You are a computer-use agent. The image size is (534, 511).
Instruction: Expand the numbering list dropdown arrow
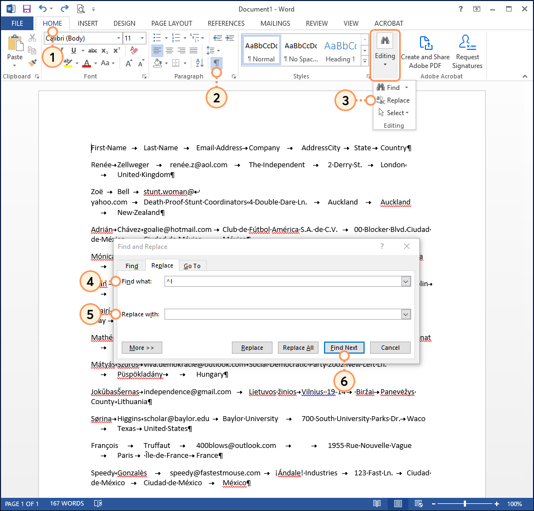point(185,38)
